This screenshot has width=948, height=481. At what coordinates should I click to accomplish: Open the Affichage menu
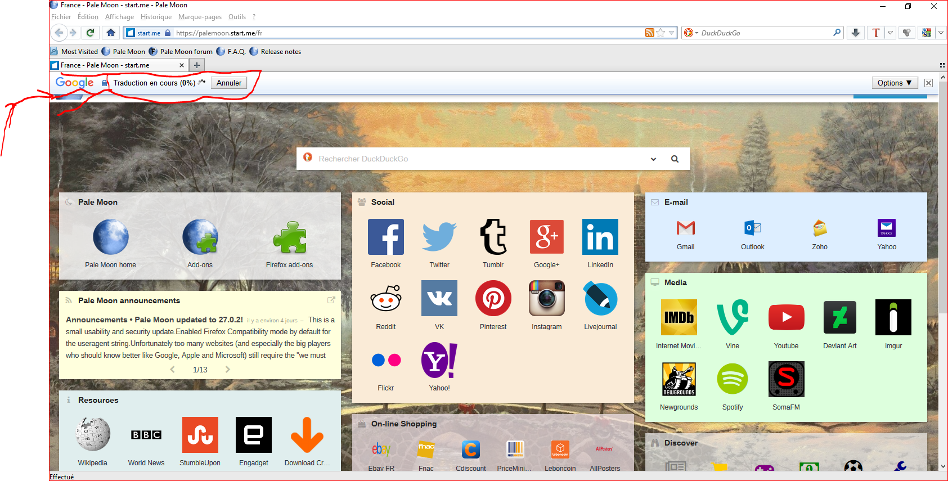[x=119, y=17]
